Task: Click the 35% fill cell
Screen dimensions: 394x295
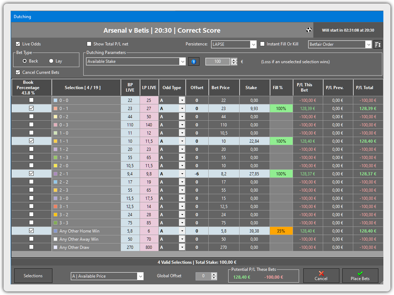Action: point(281,231)
